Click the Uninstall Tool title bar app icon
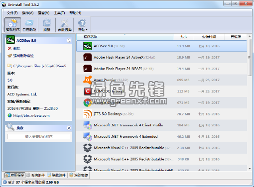The width and height of the screenshot is (254, 187). tap(4, 4)
